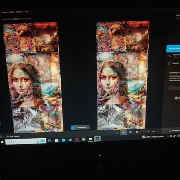Click the volume icon in system tray

point(171,136)
